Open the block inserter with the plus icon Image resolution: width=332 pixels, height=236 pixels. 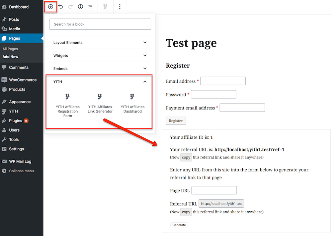50,7
